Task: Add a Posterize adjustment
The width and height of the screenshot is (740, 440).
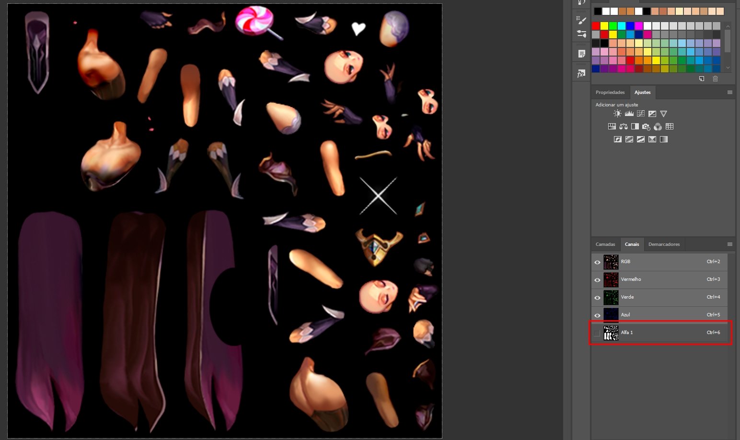Action: click(629, 139)
